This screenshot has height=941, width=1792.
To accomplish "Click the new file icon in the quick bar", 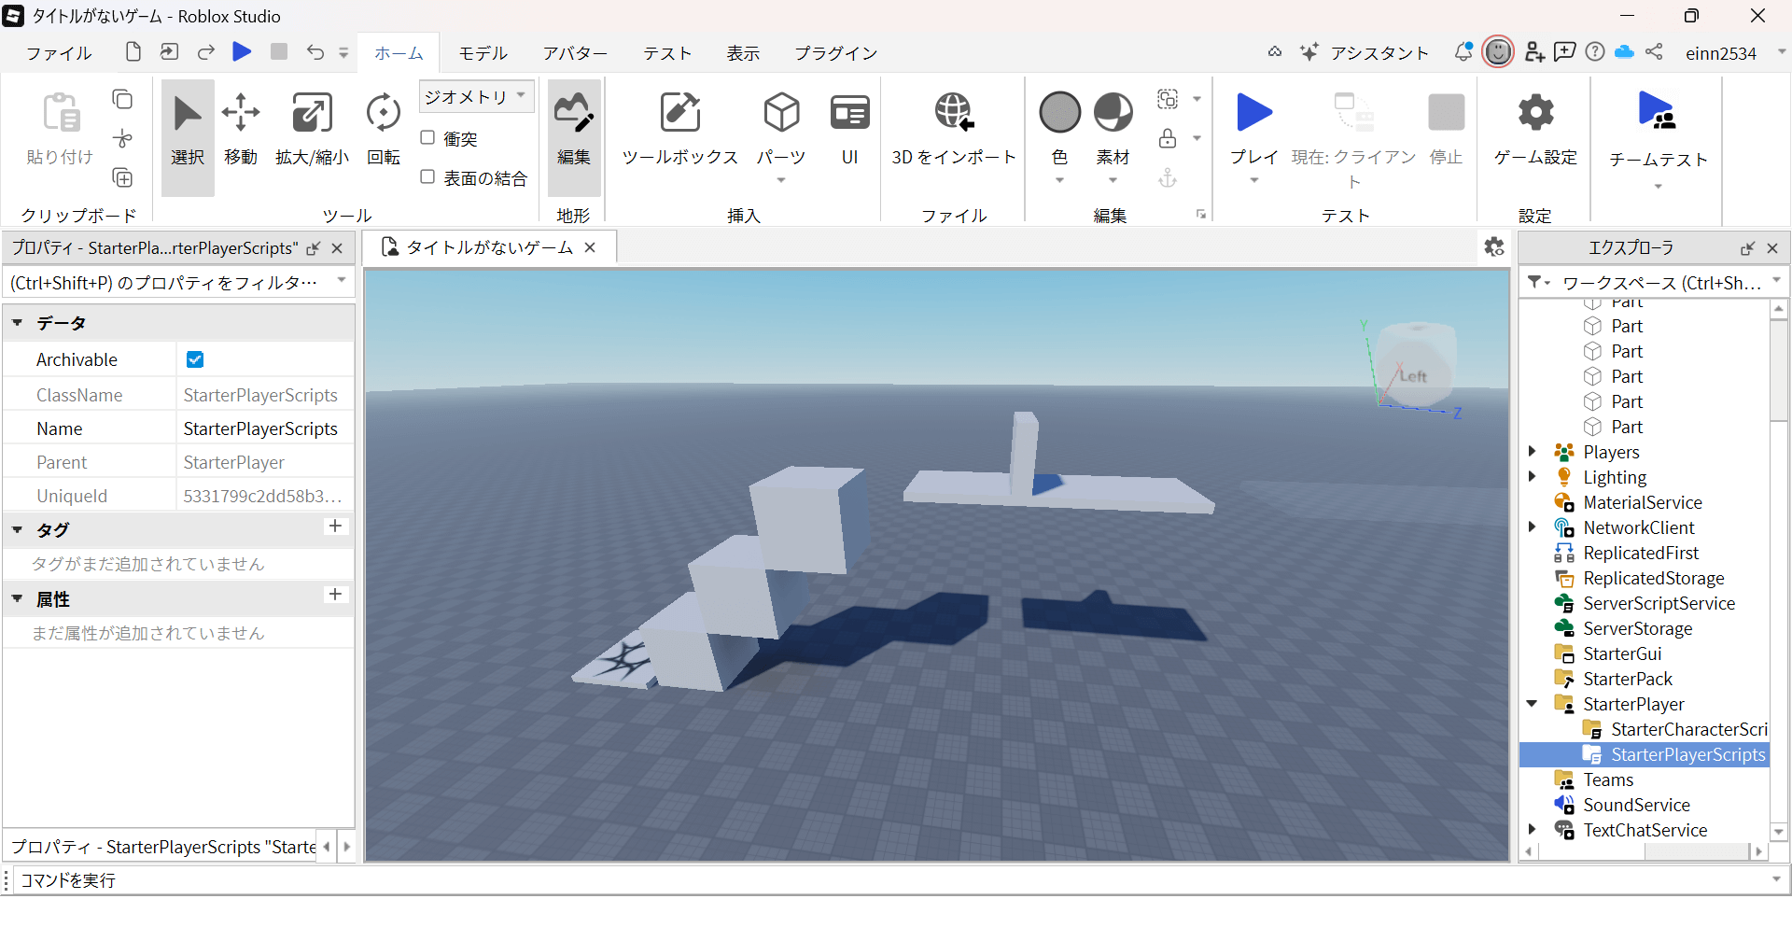I will pyautogui.click(x=133, y=51).
